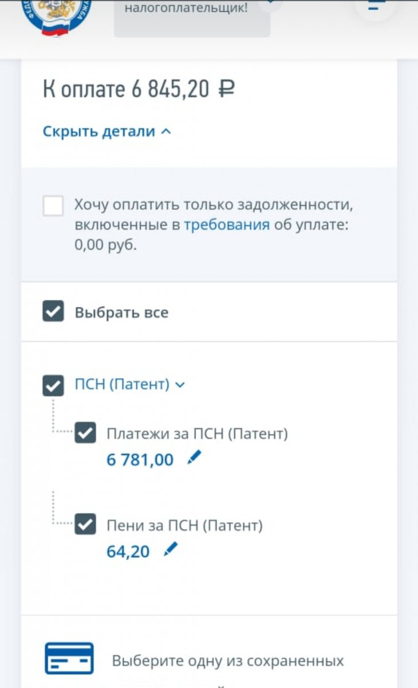Tick the pay only debts checkbox
The height and width of the screenshot is (688, 418).
coord(53,206)
